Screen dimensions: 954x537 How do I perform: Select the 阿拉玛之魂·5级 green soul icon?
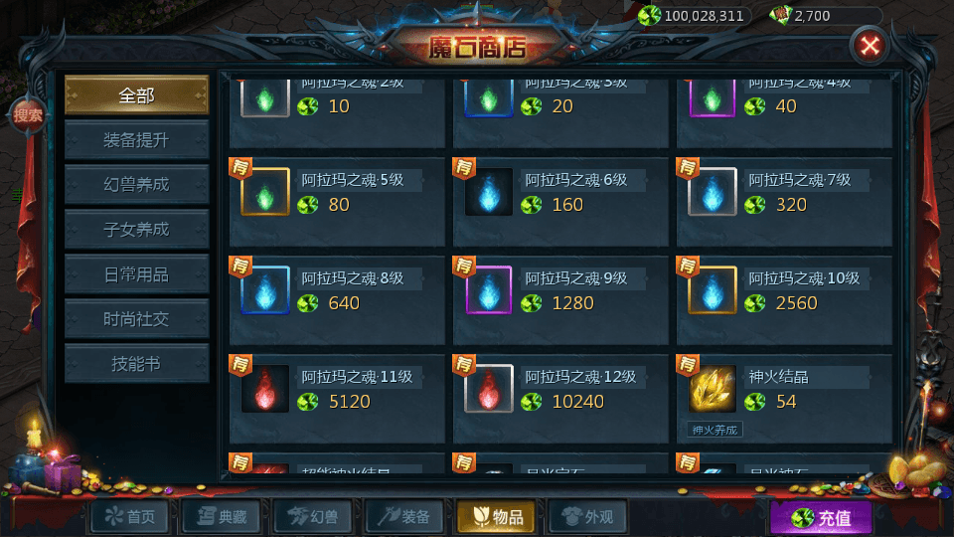[265, 192]
